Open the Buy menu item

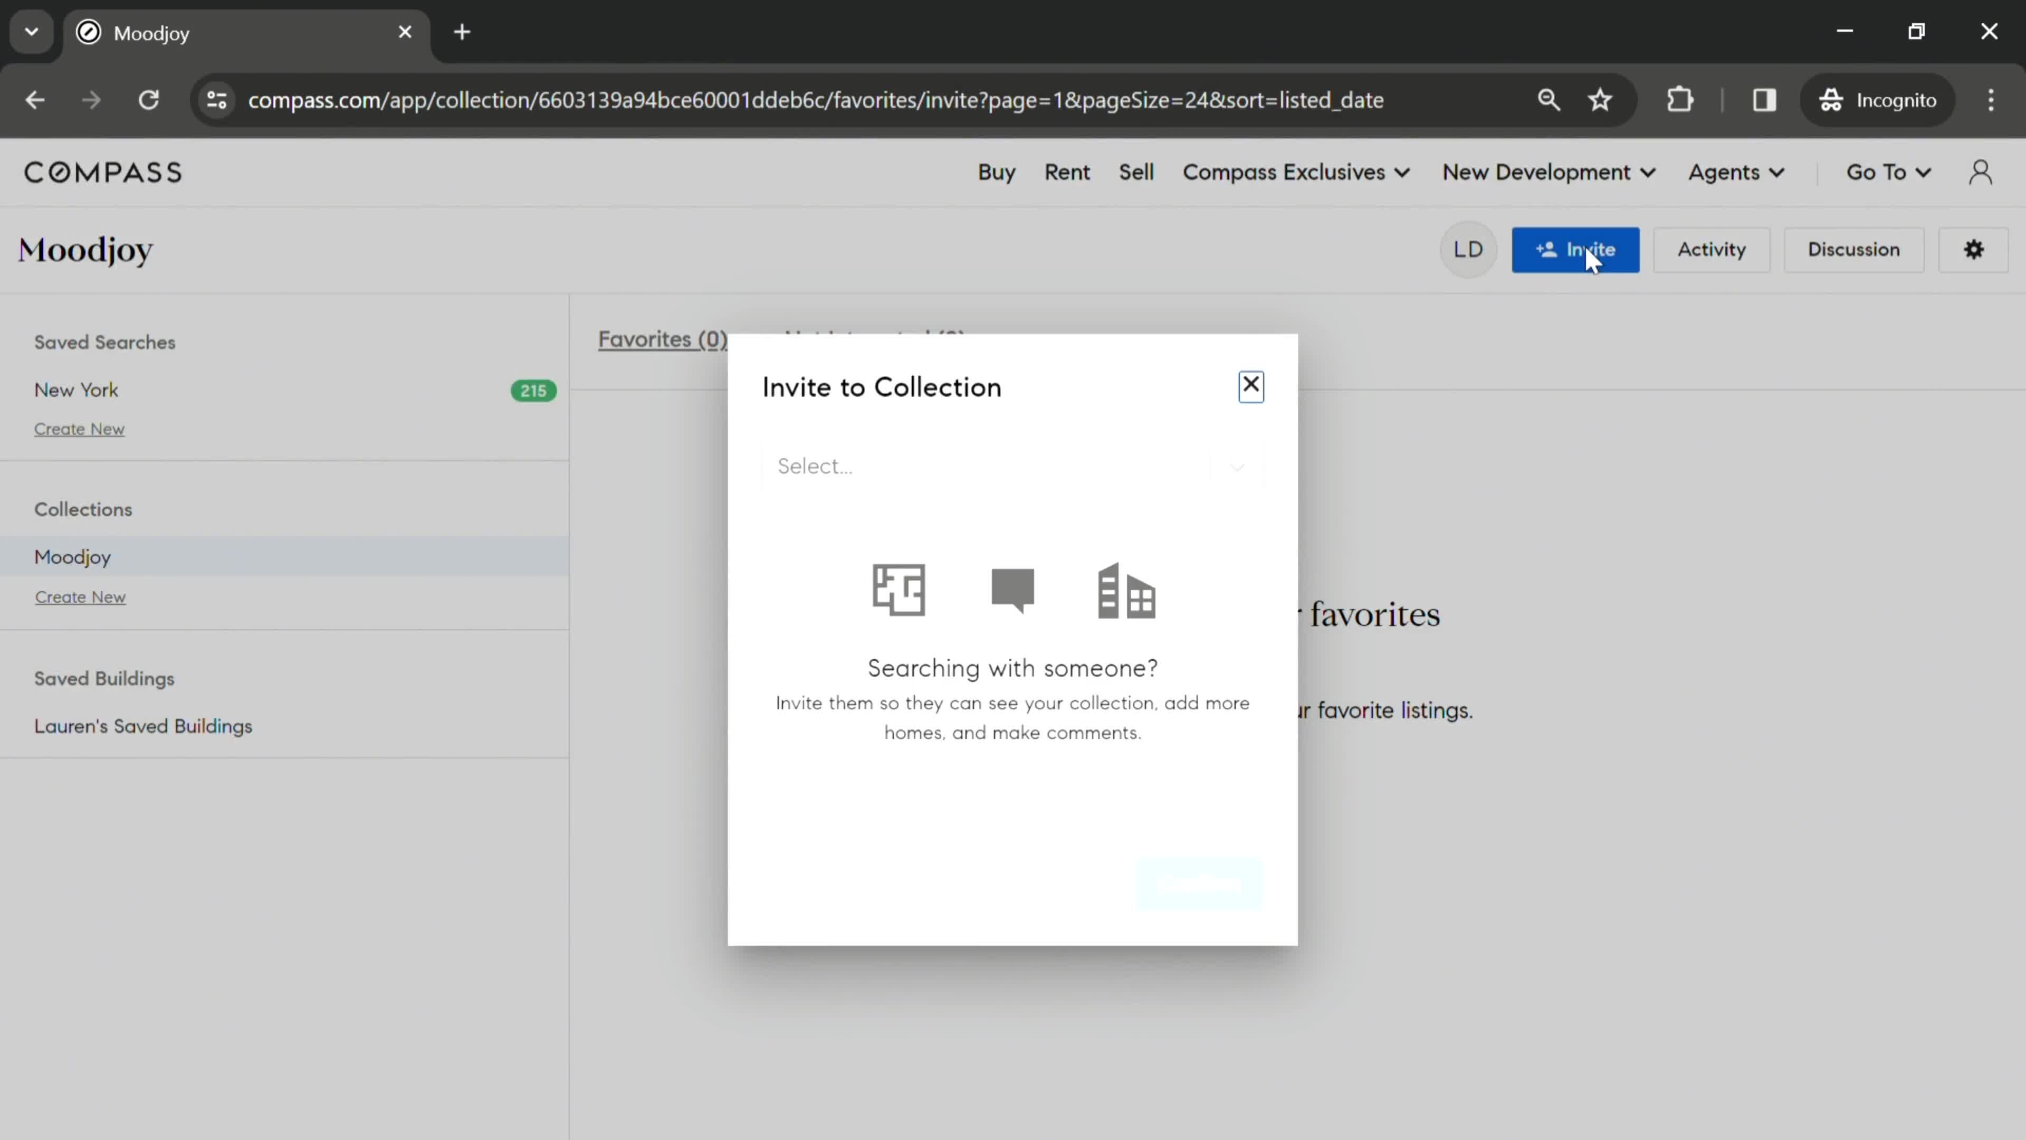pyautogui.click(x=997, y=172)
